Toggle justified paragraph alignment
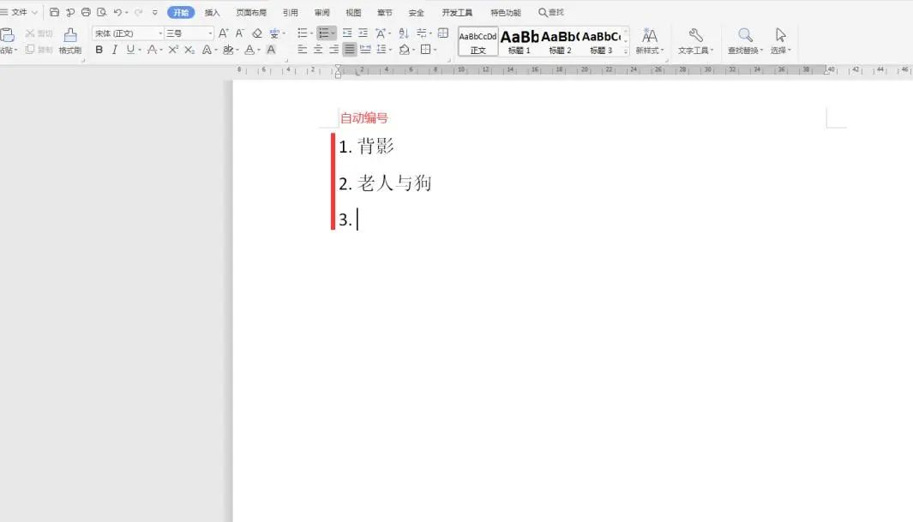 350,50
